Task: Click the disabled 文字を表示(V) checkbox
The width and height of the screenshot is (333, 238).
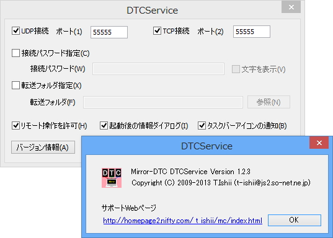Action: [x=236, y=69]
